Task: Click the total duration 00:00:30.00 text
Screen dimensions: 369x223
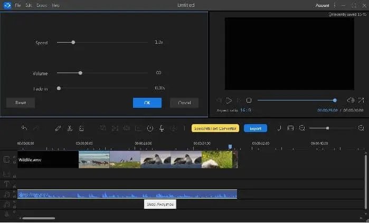Action: click(354, 110)
